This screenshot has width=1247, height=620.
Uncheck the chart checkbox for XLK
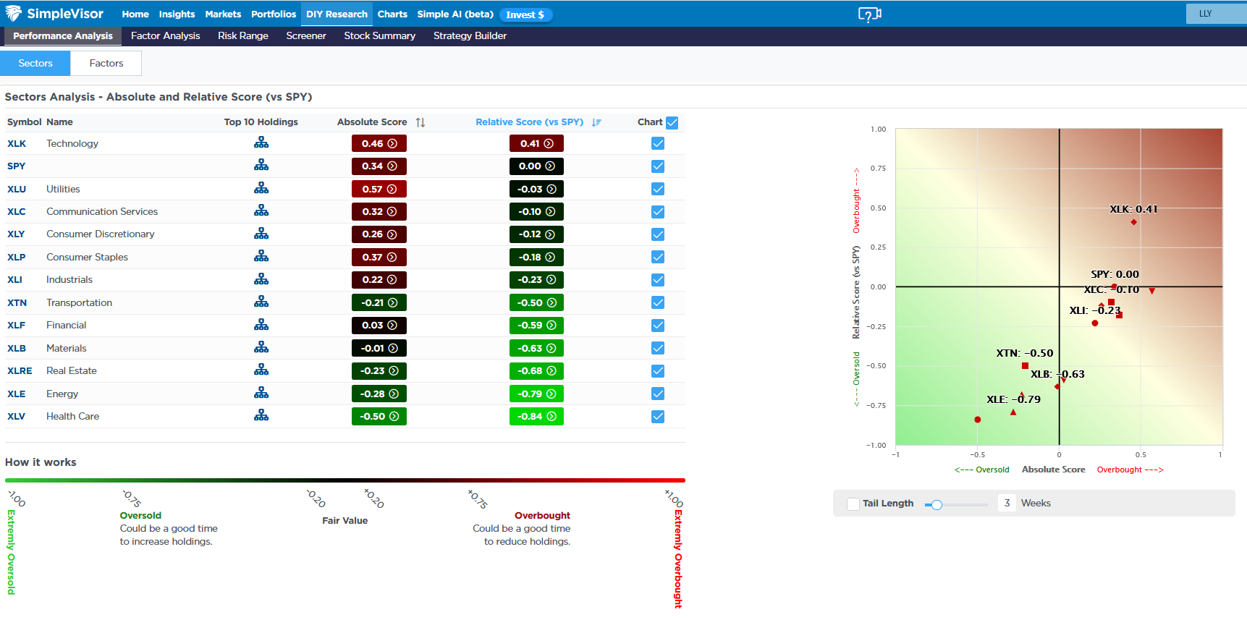point(658,143)
